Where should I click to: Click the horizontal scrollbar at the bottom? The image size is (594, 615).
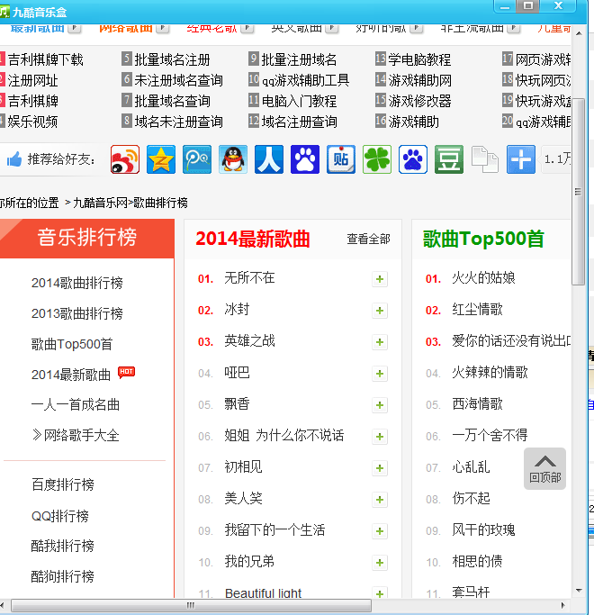coord(189,606)
